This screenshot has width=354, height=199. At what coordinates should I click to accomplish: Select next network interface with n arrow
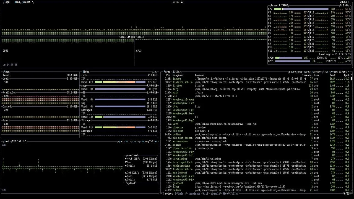pyautogui.click(x=156, y=141)
